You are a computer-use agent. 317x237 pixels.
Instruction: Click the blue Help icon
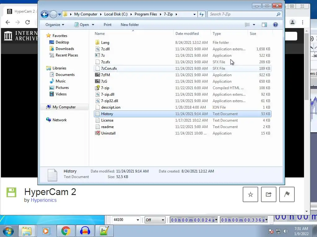275,25
